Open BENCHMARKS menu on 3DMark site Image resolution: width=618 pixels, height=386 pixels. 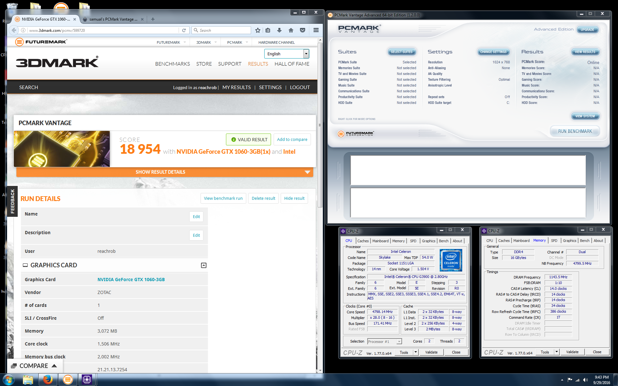point(173,64)
